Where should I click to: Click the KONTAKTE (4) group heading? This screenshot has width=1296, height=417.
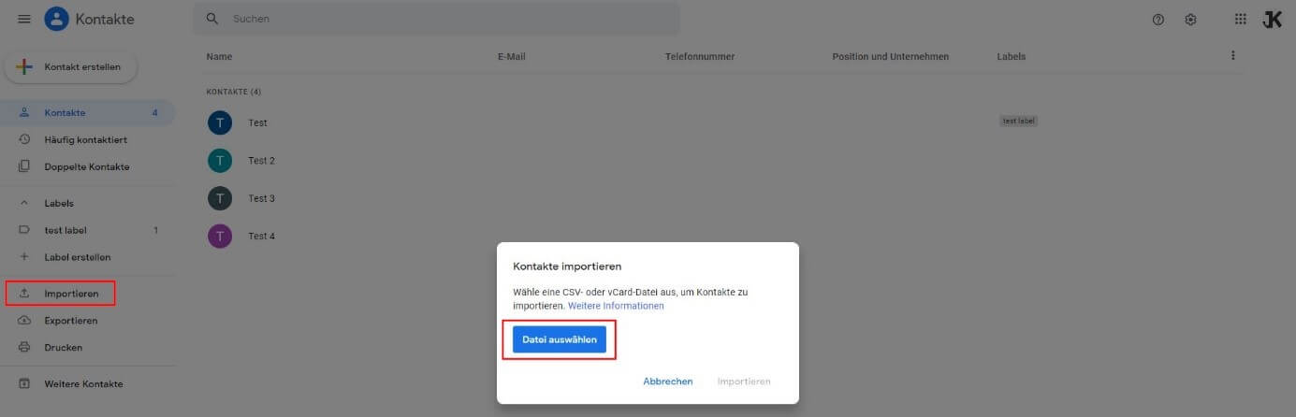point(234,93)
